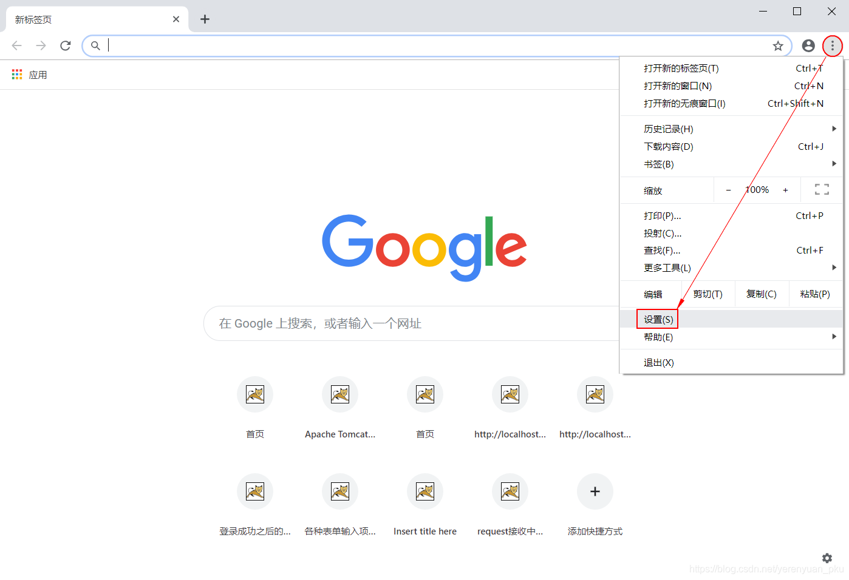This screenshot has height=580, width=849.
Task: Expand the 帮助(E) submenu
Action: click(732, 337)
